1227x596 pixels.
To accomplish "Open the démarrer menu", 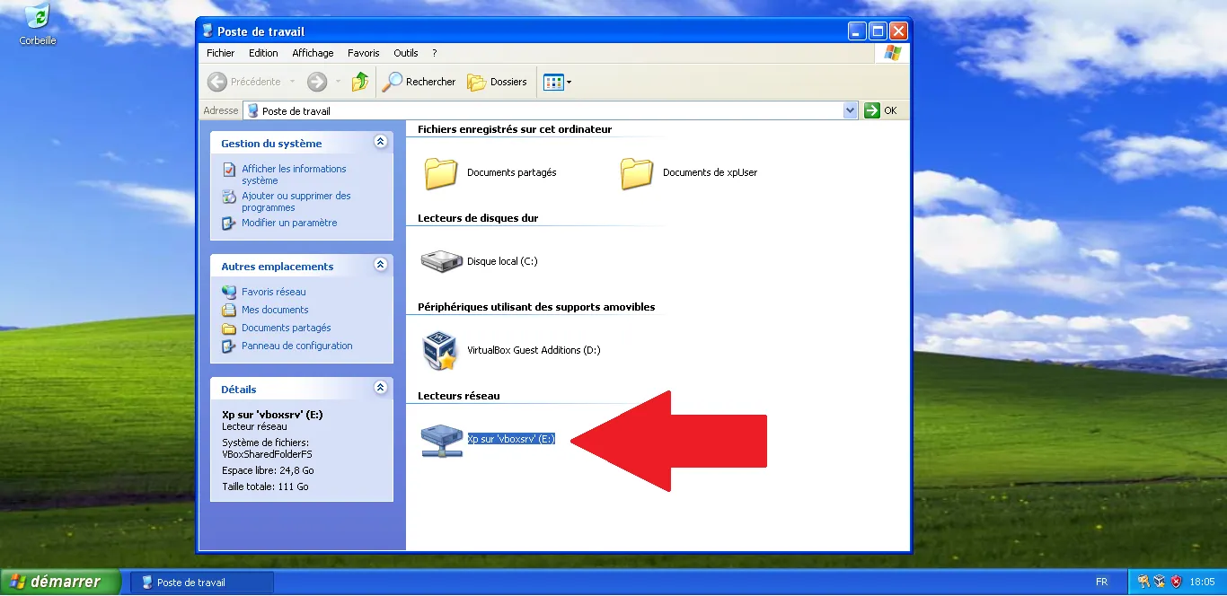I will pos(59,582).
